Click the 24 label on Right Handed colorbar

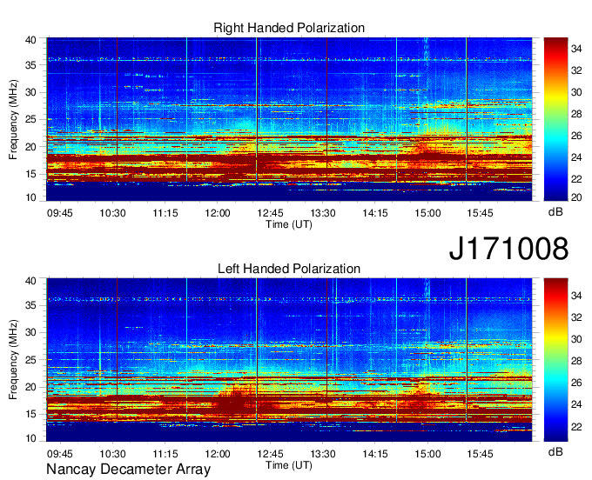tap(576, 157)
